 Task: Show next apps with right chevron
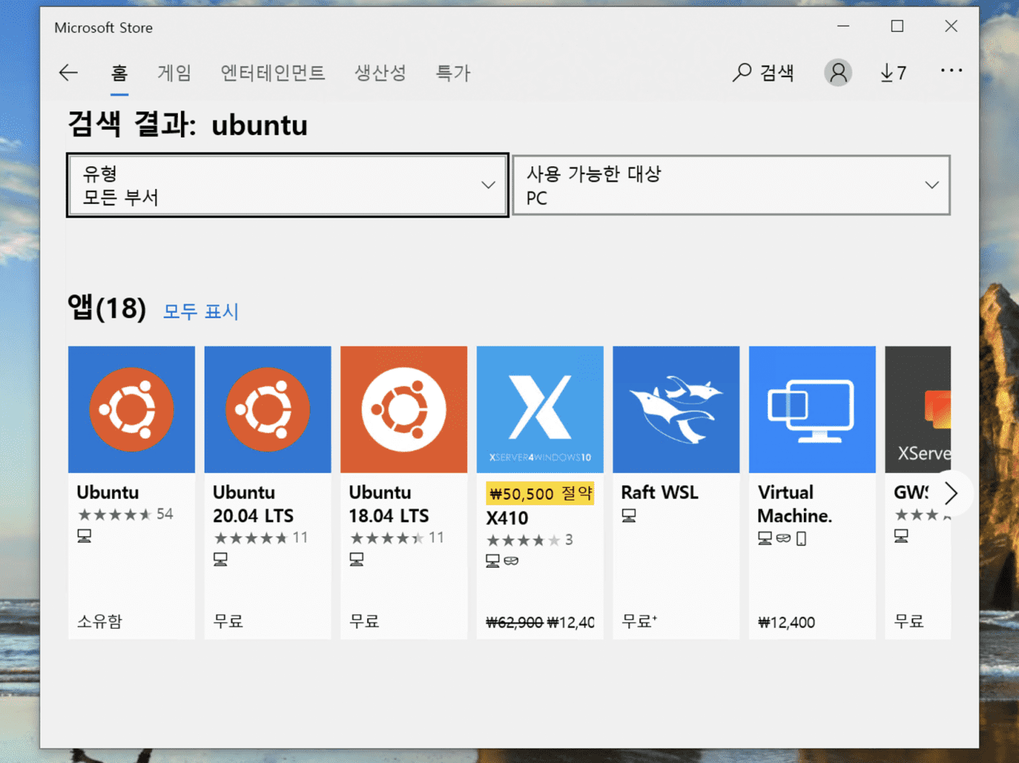pos(950,493)
